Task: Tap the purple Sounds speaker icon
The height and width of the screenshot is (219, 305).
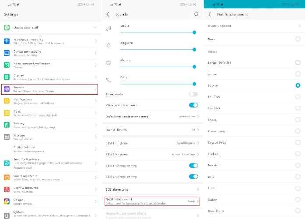Action: tap(7, 89)
